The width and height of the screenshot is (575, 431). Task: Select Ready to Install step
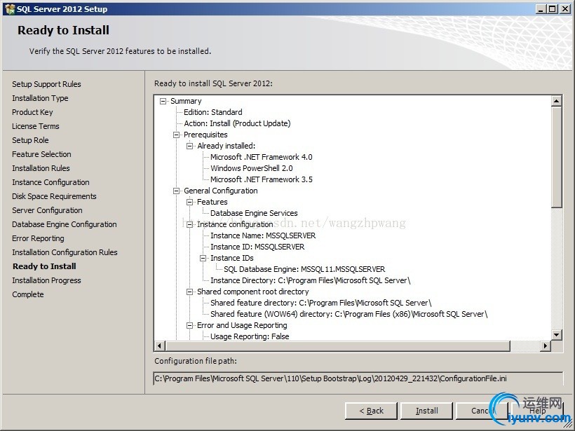point(44,266)
